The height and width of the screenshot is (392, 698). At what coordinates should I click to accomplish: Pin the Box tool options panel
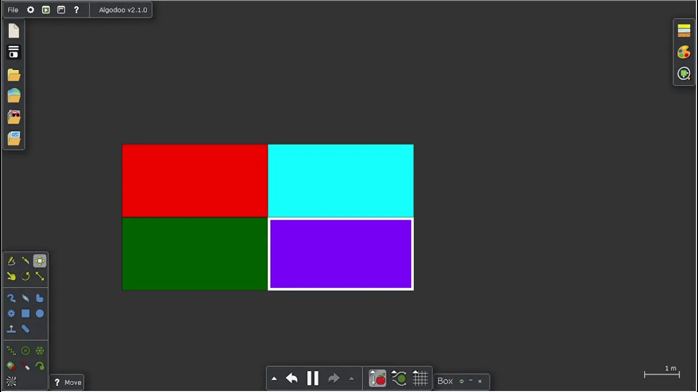(x=461, y=381)
